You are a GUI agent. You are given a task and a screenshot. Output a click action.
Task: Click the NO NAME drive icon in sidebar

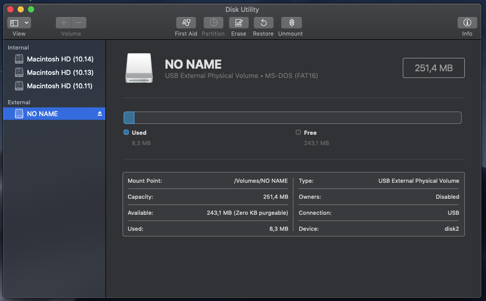(19, 114)
